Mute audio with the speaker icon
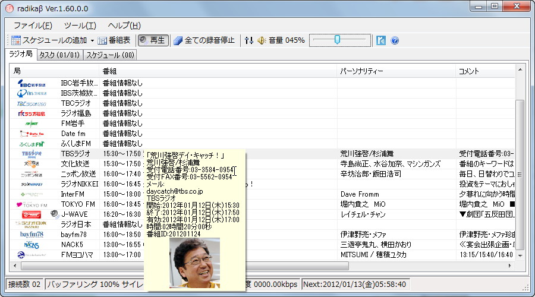 [262, 40]
